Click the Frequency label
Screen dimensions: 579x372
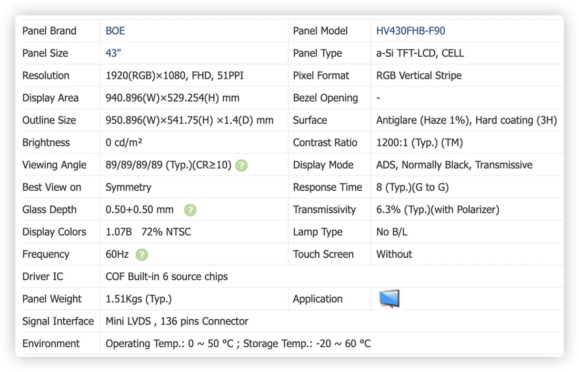(46, 254)
